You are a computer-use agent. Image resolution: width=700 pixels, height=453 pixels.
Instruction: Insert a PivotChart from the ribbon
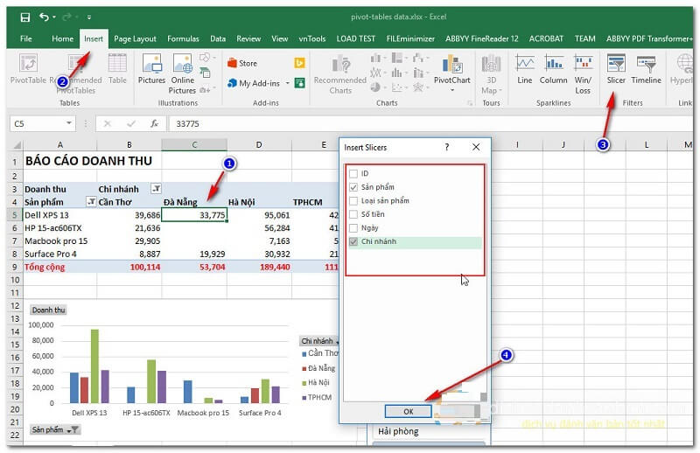451,69
